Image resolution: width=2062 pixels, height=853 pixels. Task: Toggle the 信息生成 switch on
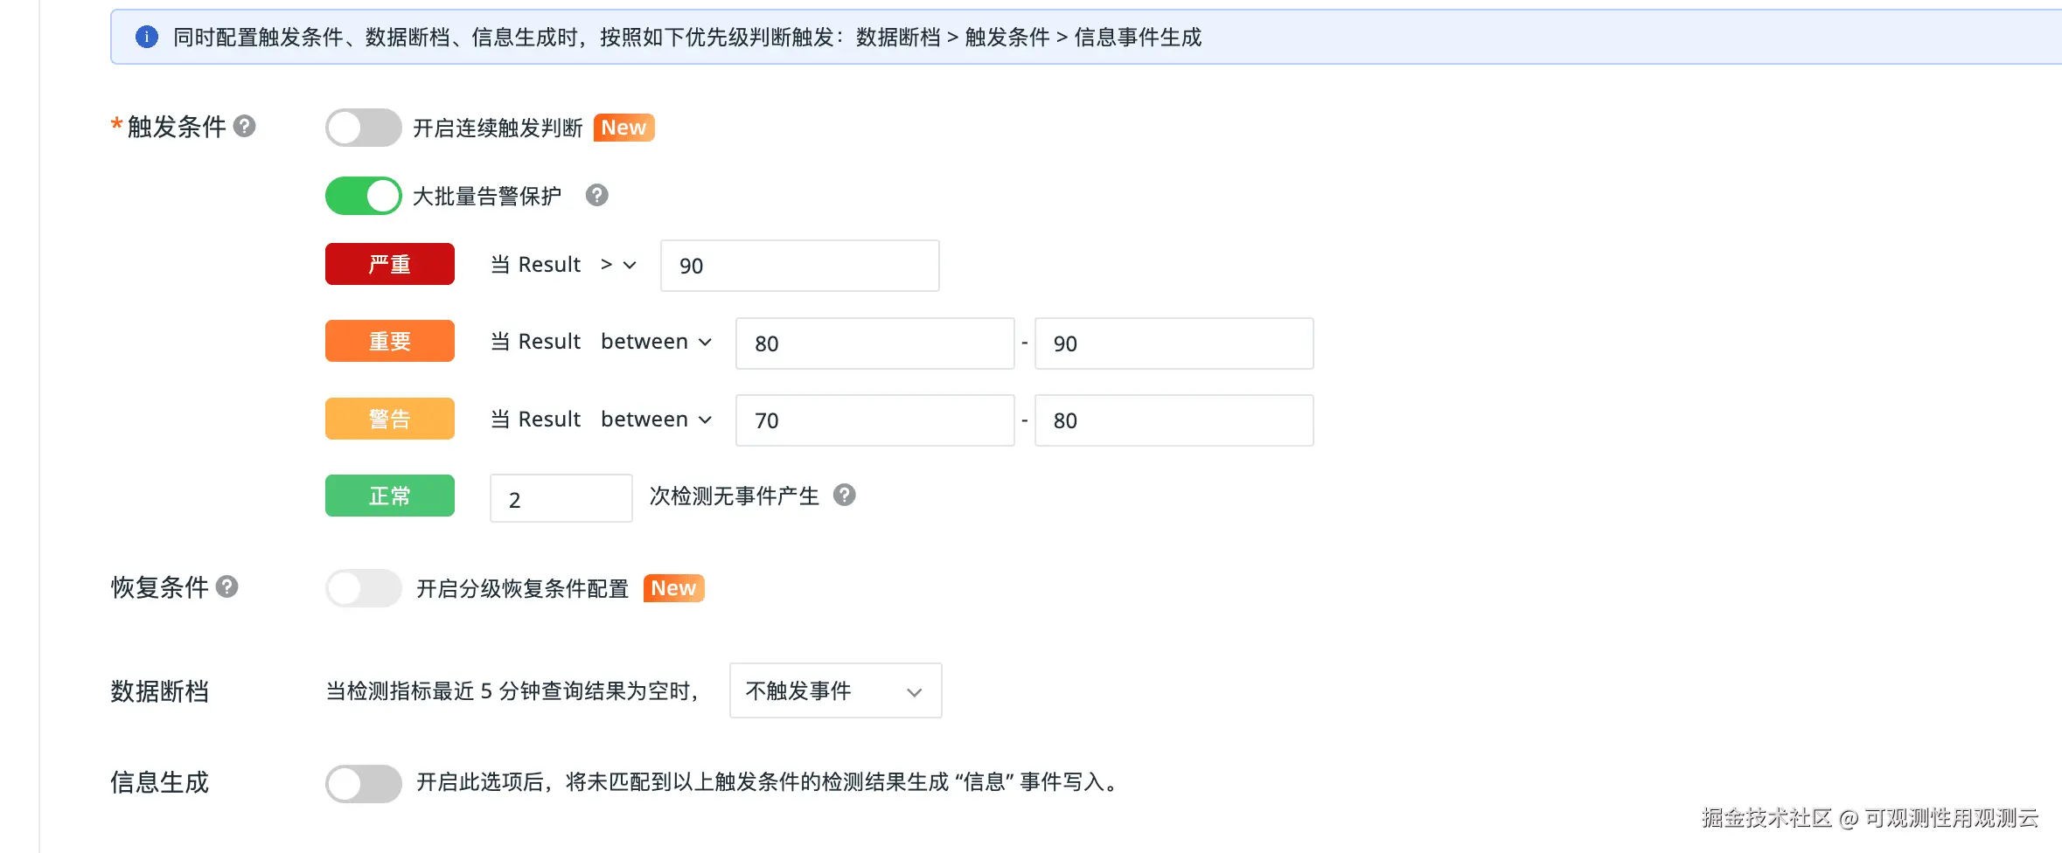tap(363, 783)
